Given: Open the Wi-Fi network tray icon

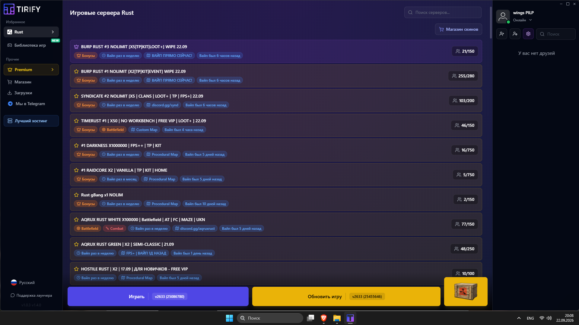Looking at the screenshot, I should point(542,318).
